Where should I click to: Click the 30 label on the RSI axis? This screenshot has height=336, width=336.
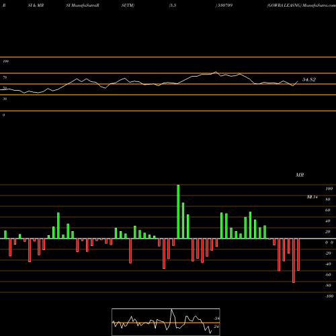(x=5, y=99)
